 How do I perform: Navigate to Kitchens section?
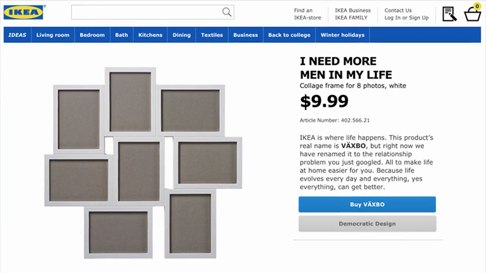coord(151,35)
